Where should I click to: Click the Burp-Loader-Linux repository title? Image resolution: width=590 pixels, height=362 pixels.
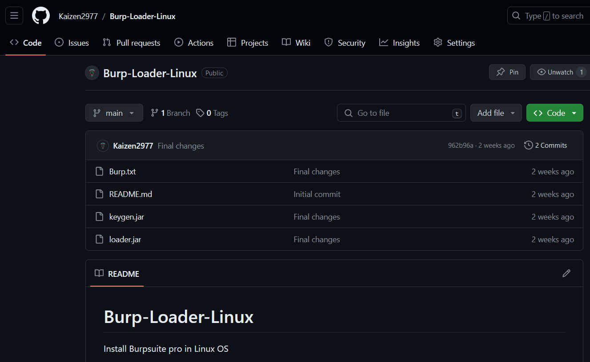coord(150,73)
